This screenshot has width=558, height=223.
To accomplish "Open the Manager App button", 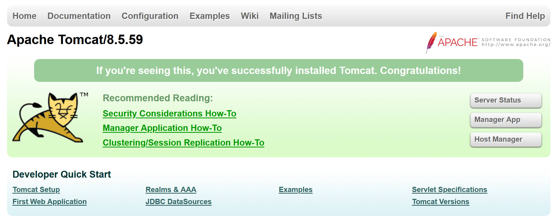I will [x=506, y=120].
